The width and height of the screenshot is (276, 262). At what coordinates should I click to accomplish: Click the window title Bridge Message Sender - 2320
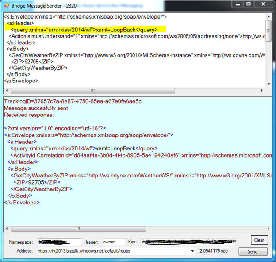[x=44, y=6]
